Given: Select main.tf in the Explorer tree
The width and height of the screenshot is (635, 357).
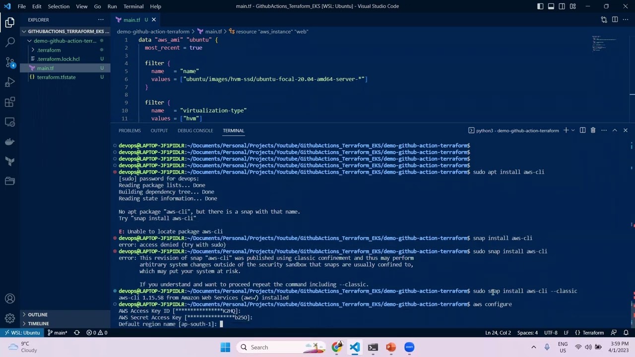Looking at the screenshot, I should 65,68.
